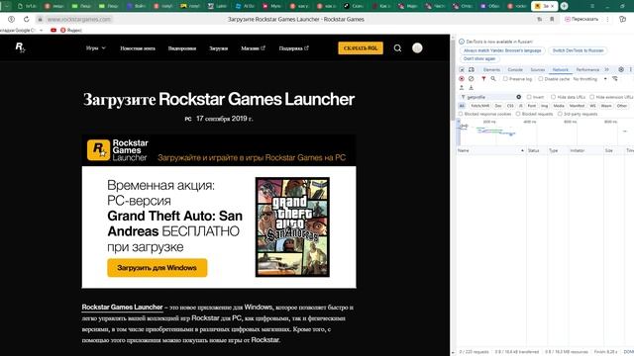Screen dimensions: 634x356
Task: Click the GTA San Andreas cover image
Action: coord(292,226)
